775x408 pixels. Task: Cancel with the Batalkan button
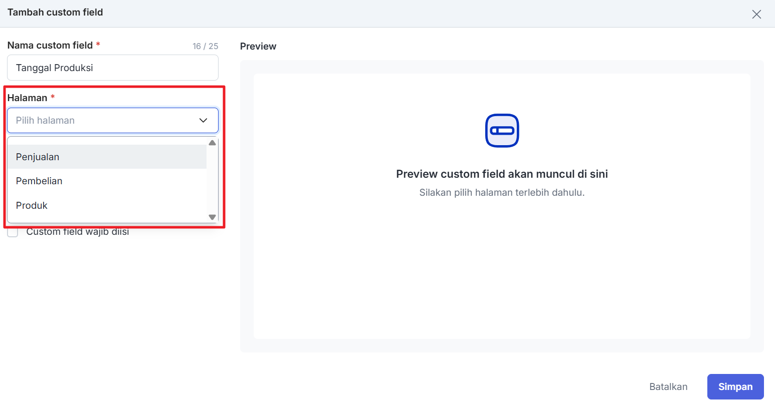[668, 386]
